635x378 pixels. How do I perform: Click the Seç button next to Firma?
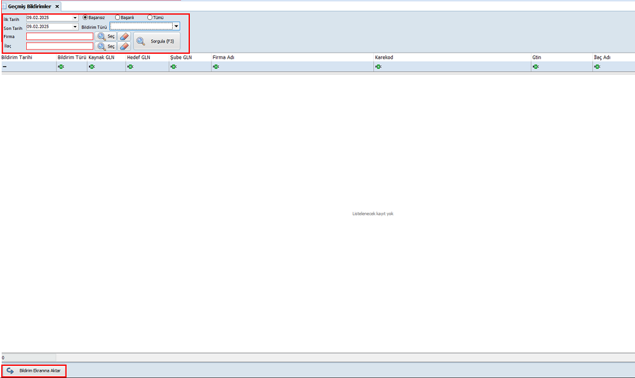pyautogui.click(x=106, y=37)
